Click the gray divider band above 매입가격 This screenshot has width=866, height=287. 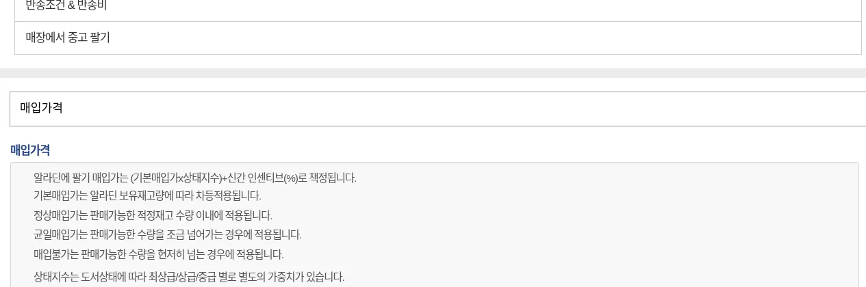(433, 73)
